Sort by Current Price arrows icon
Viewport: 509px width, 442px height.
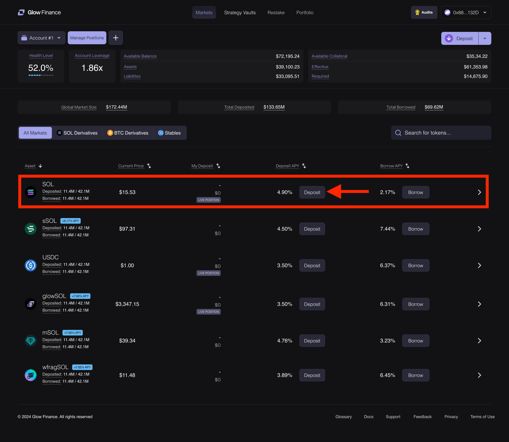pos(149,166)
